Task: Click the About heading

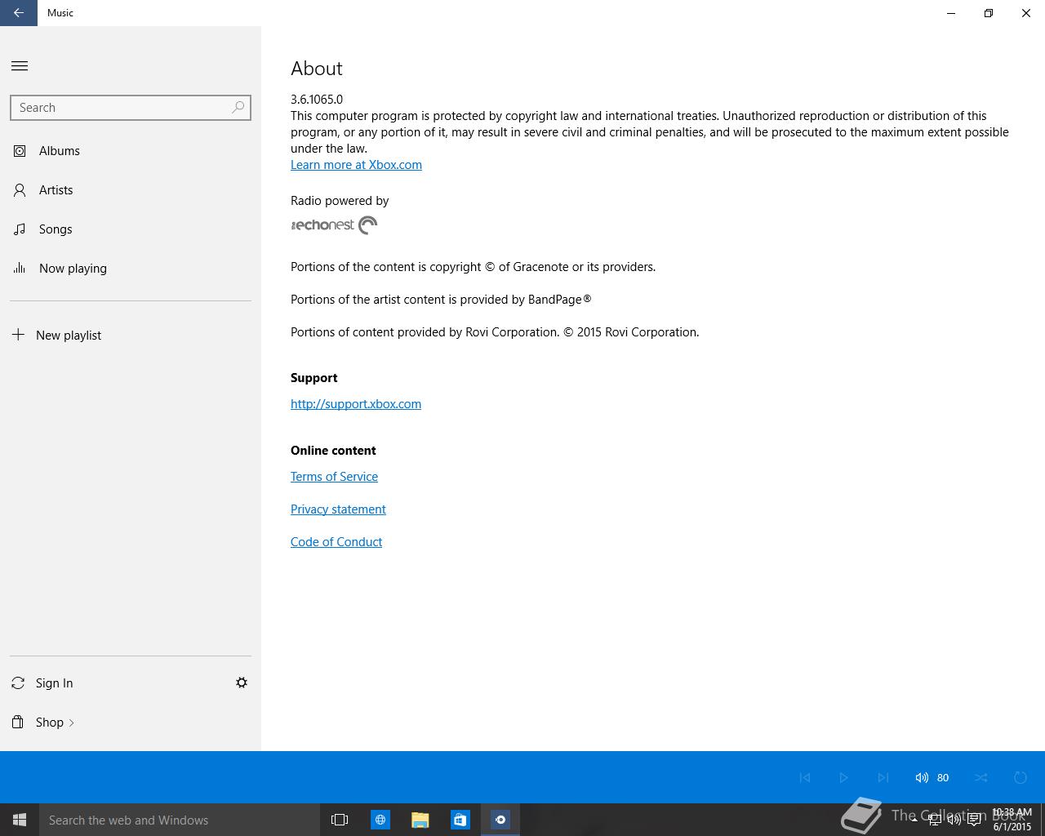Action: [x=317, y=69]
